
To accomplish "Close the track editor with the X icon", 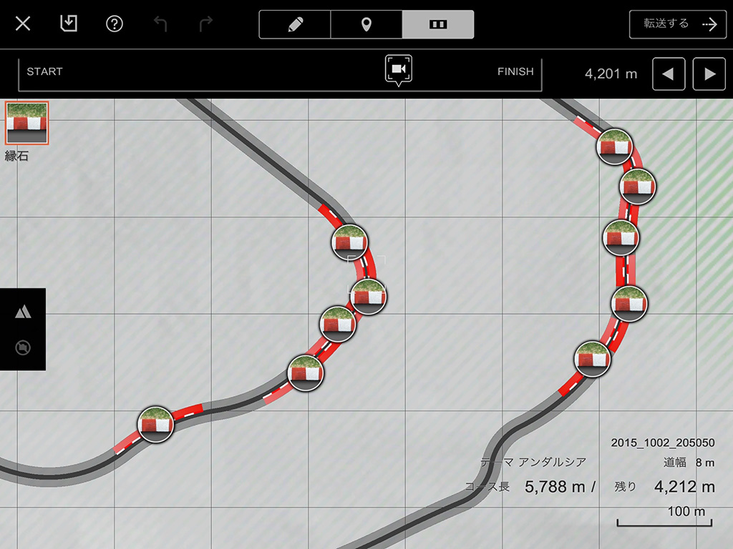I will point(23,24).
